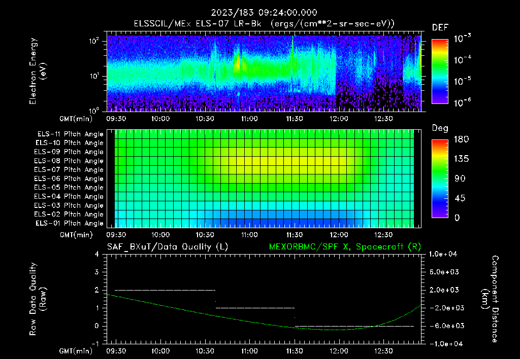
Task: Click the quality axis value 3
Action: (x=97, y=272)
